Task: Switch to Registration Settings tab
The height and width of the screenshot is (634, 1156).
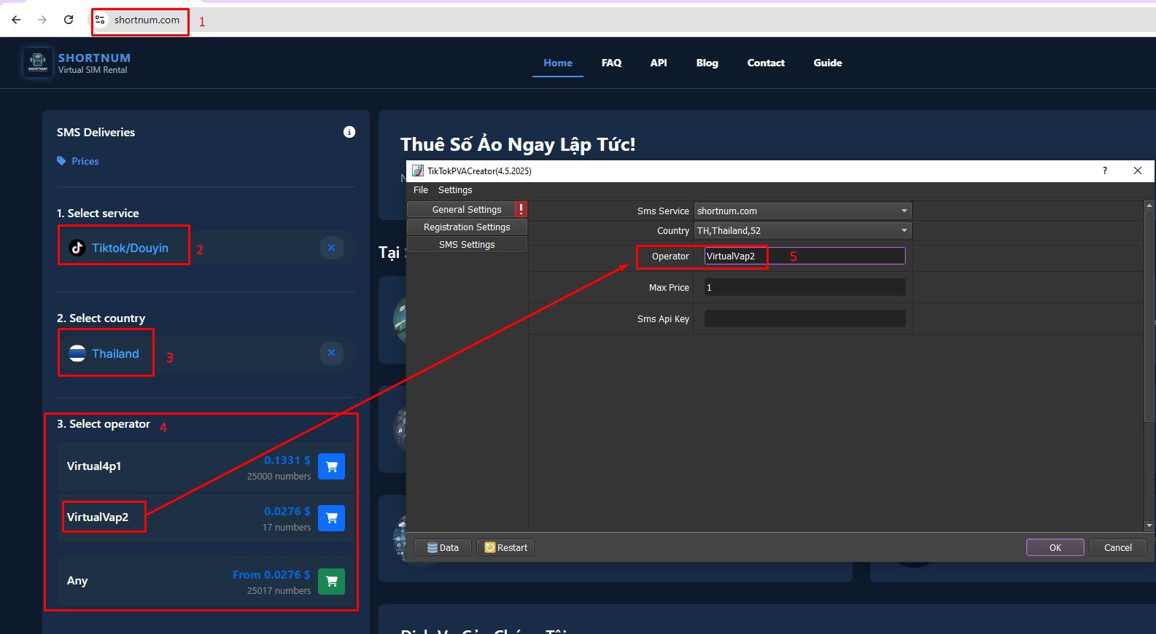Action: point(467,227)
